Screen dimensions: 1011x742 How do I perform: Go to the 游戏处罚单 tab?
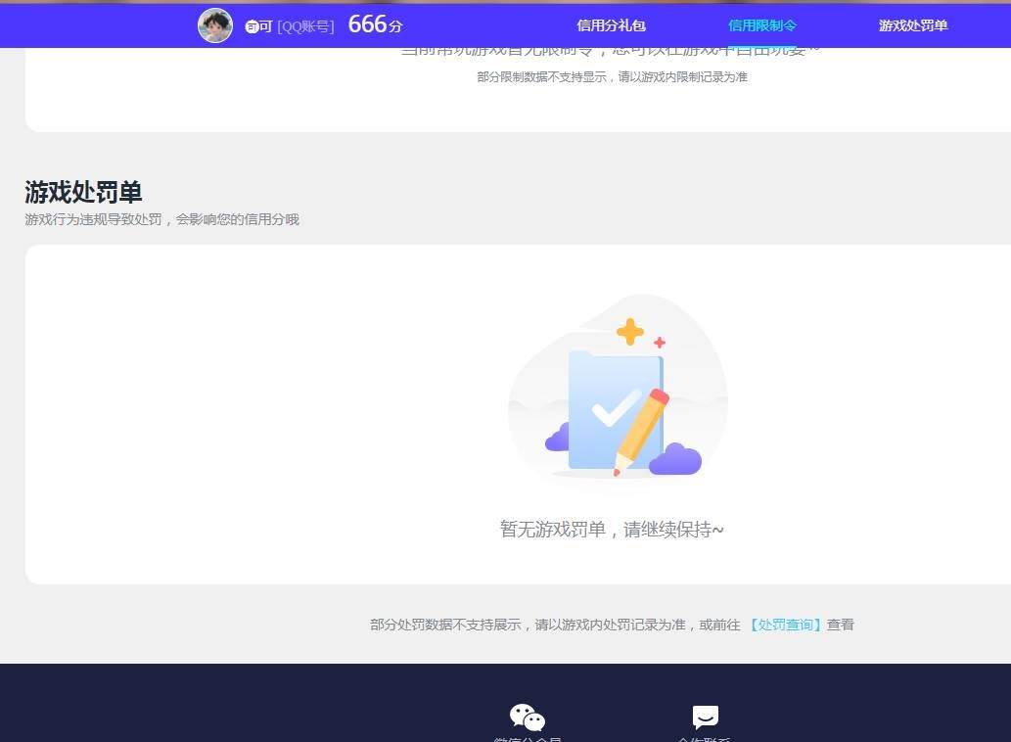(x=913, y=25)
